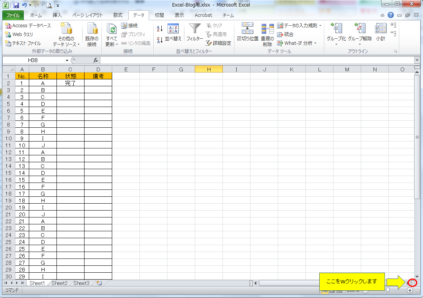Switch to the 数式 ribbon tab
Screen dimensions: 423x298
(x=118, y=15)
